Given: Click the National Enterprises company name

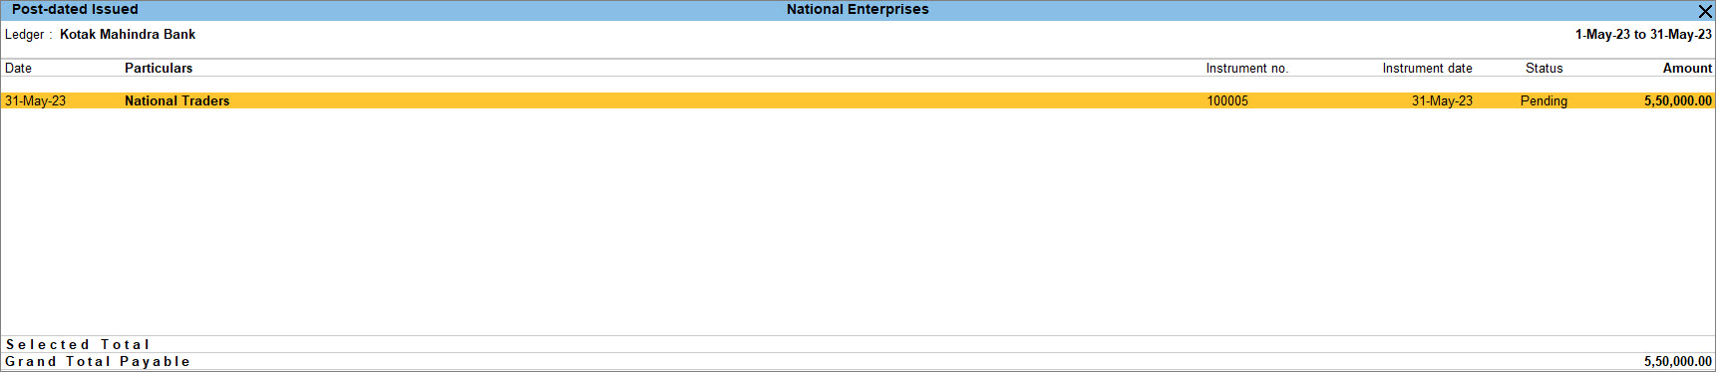Looking at the screenshot, I should click(x=858, y=9).
